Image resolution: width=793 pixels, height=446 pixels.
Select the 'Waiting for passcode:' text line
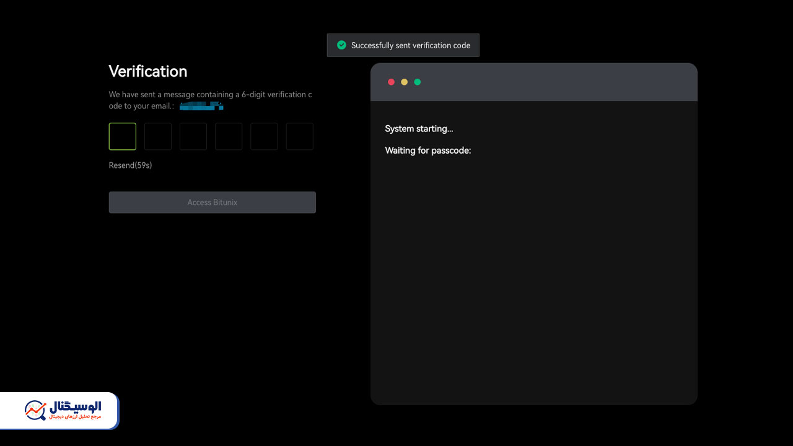click(x=428, y=151)
